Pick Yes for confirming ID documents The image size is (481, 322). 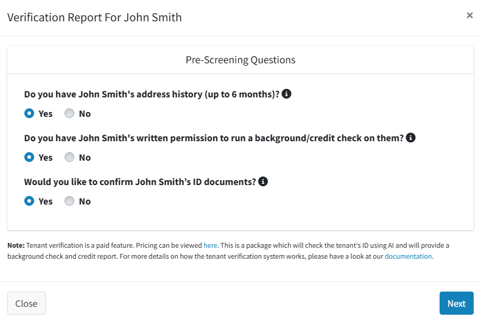(29, 201)
